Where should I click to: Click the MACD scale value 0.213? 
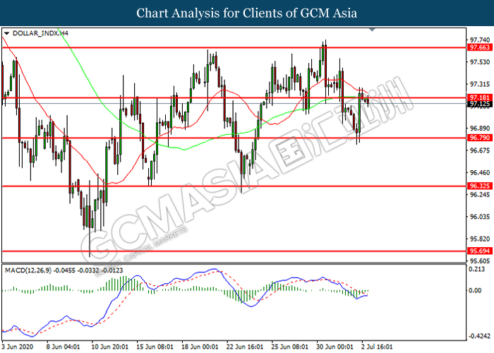tap(476, 269)
